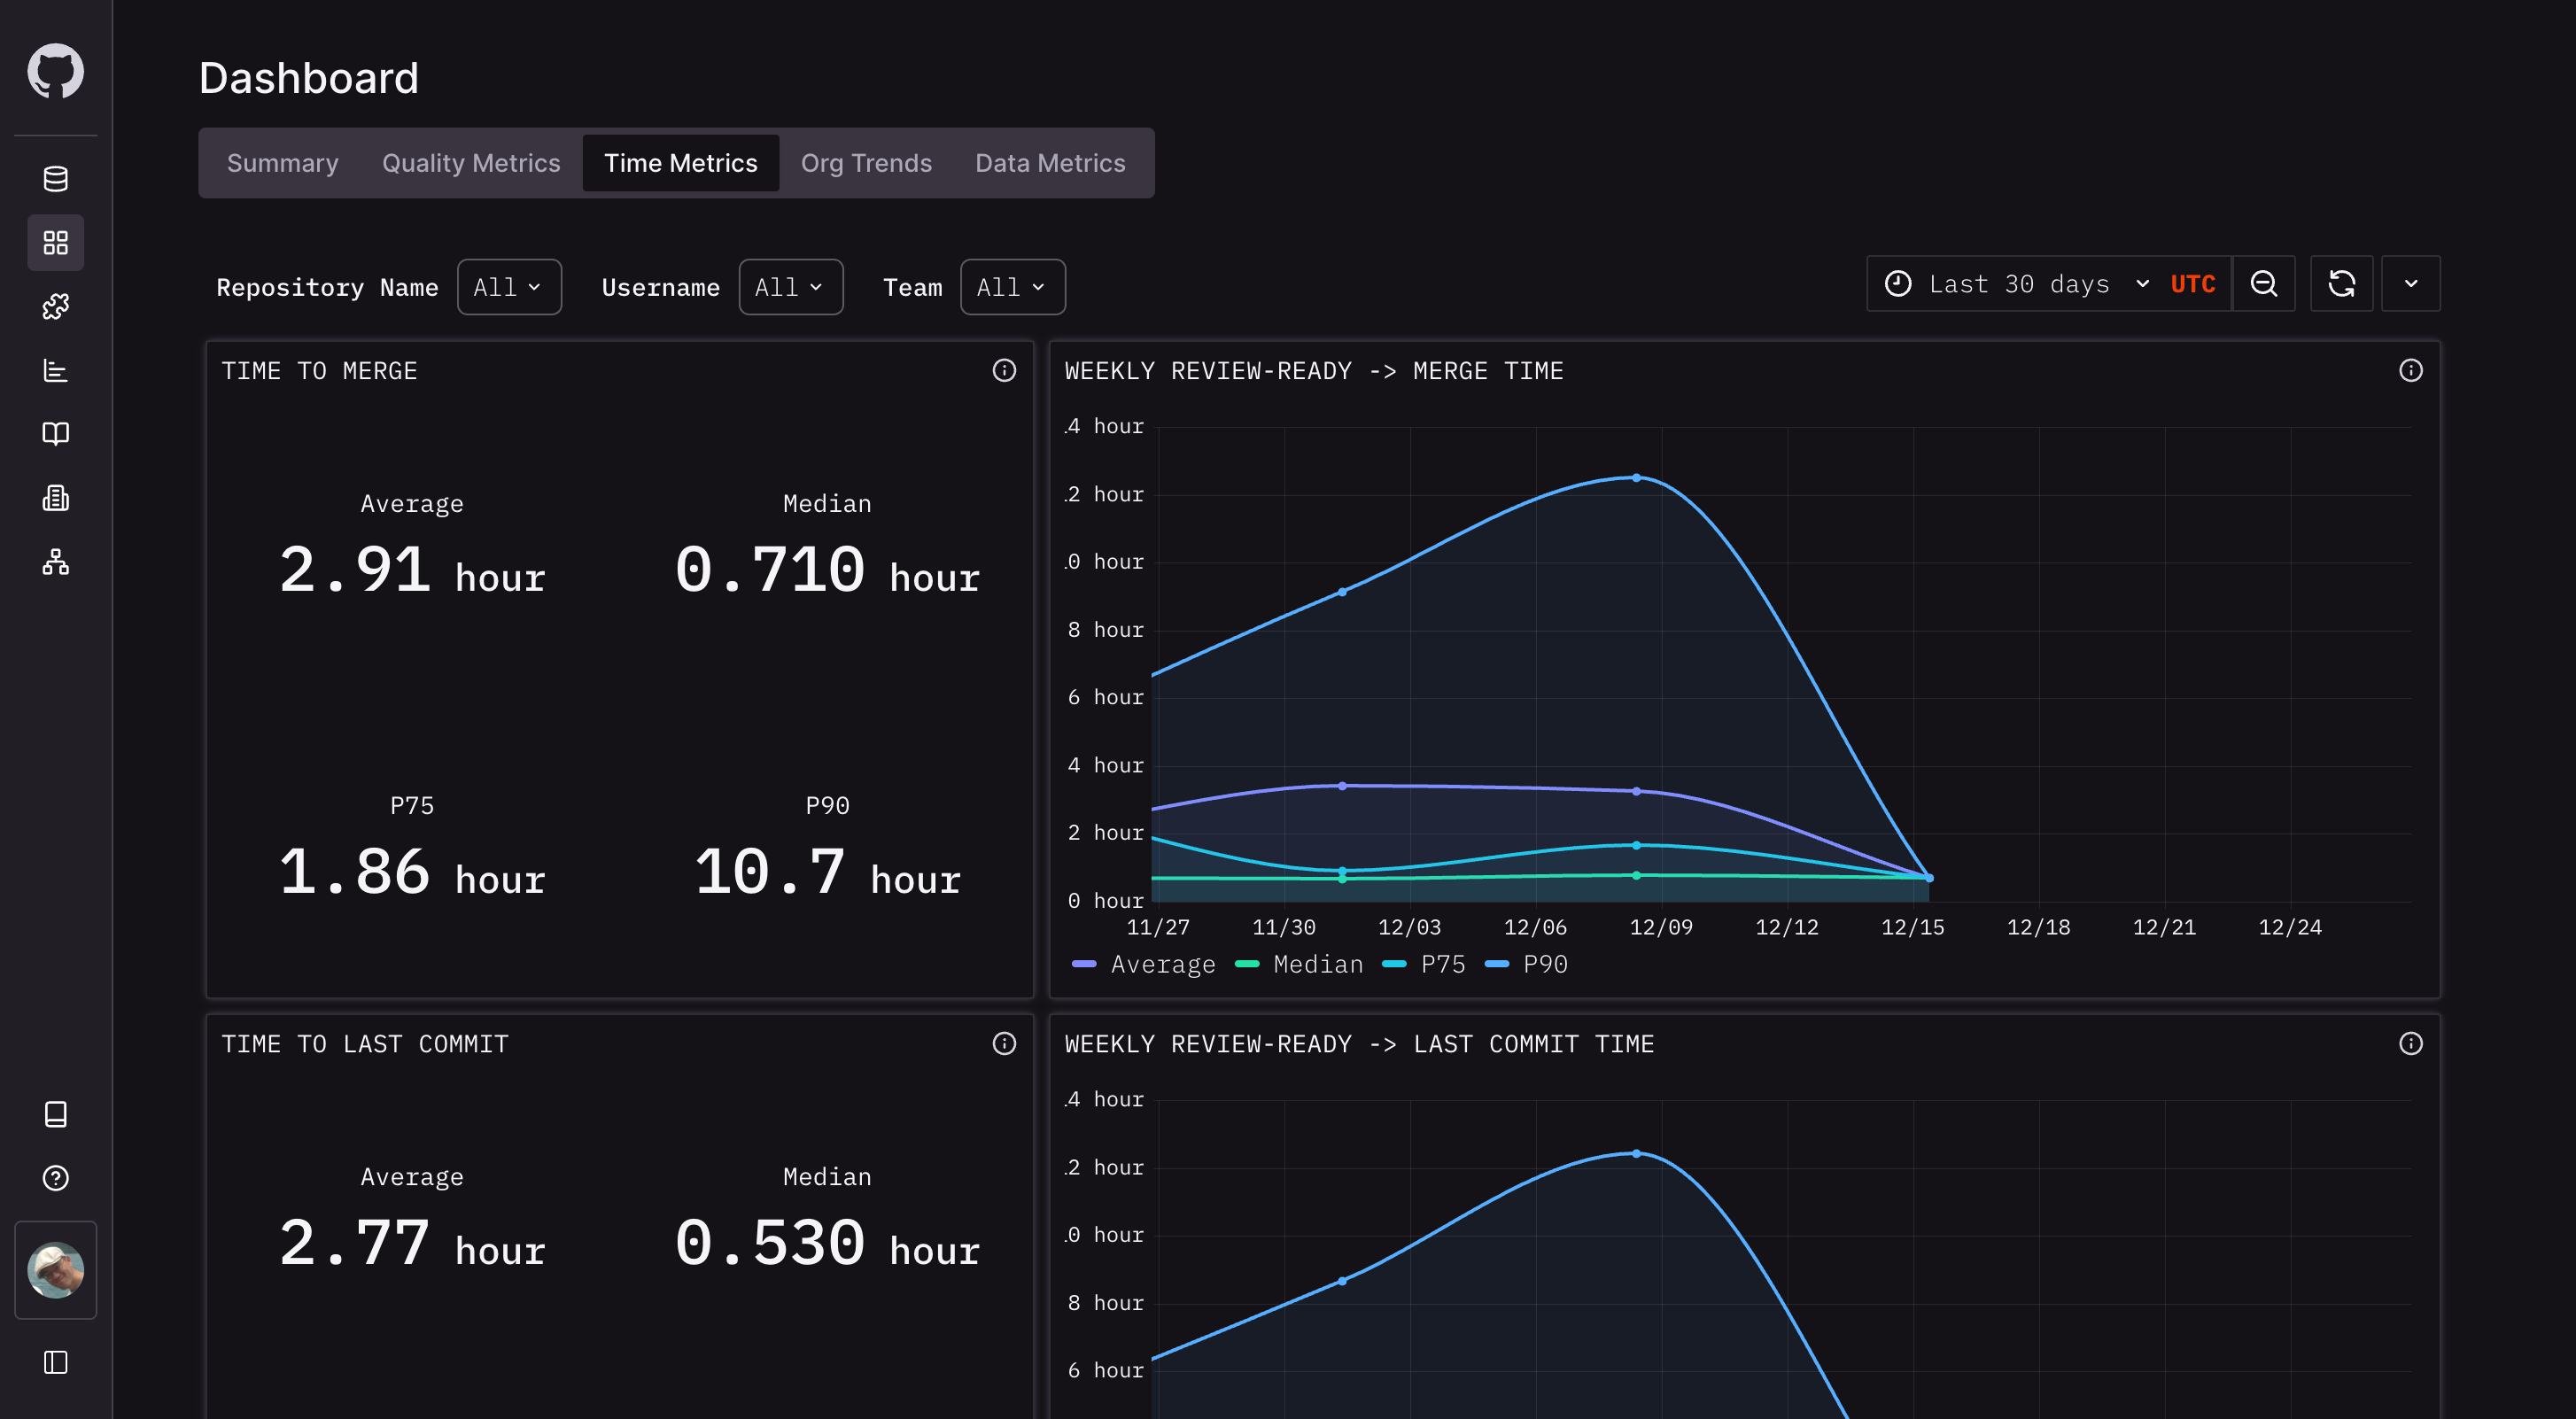Select the dashboard grid icon

pos(55,243)
